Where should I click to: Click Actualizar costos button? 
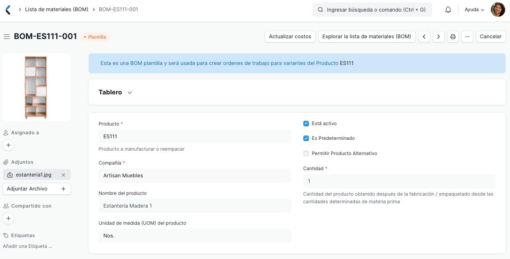pyautogui.click(x=290, y=37)
